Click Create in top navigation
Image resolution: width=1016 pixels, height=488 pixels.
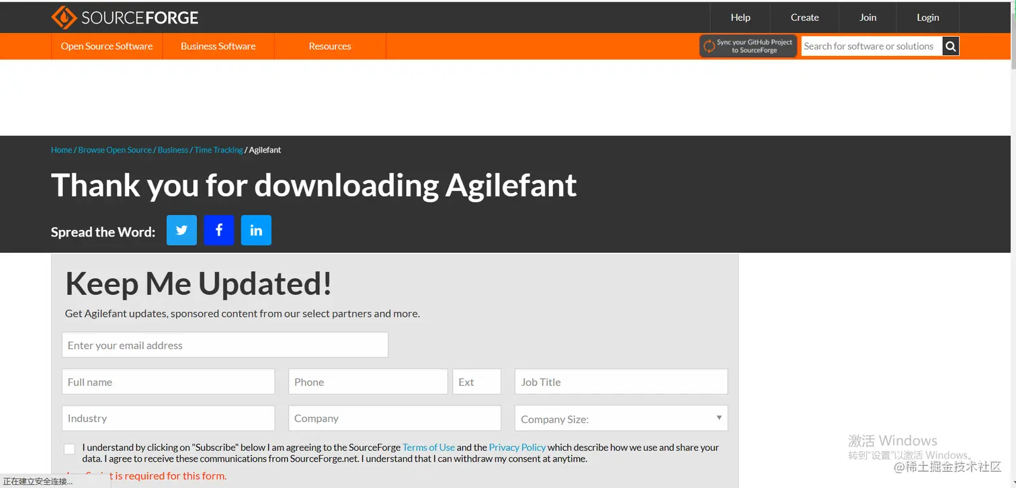pos(804,17)
